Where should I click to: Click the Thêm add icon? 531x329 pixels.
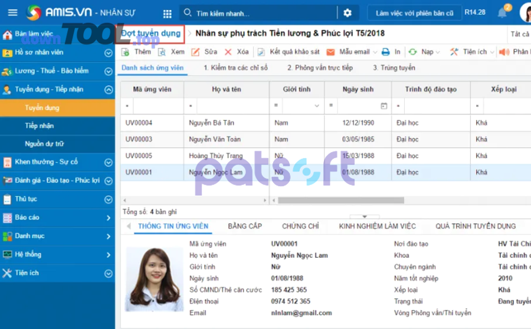click(x=125, y=52)
